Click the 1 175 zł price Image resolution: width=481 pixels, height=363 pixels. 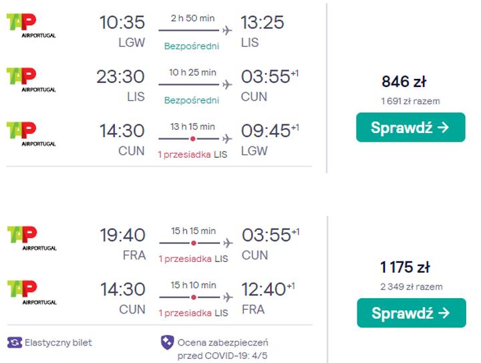tap(404, 268)
